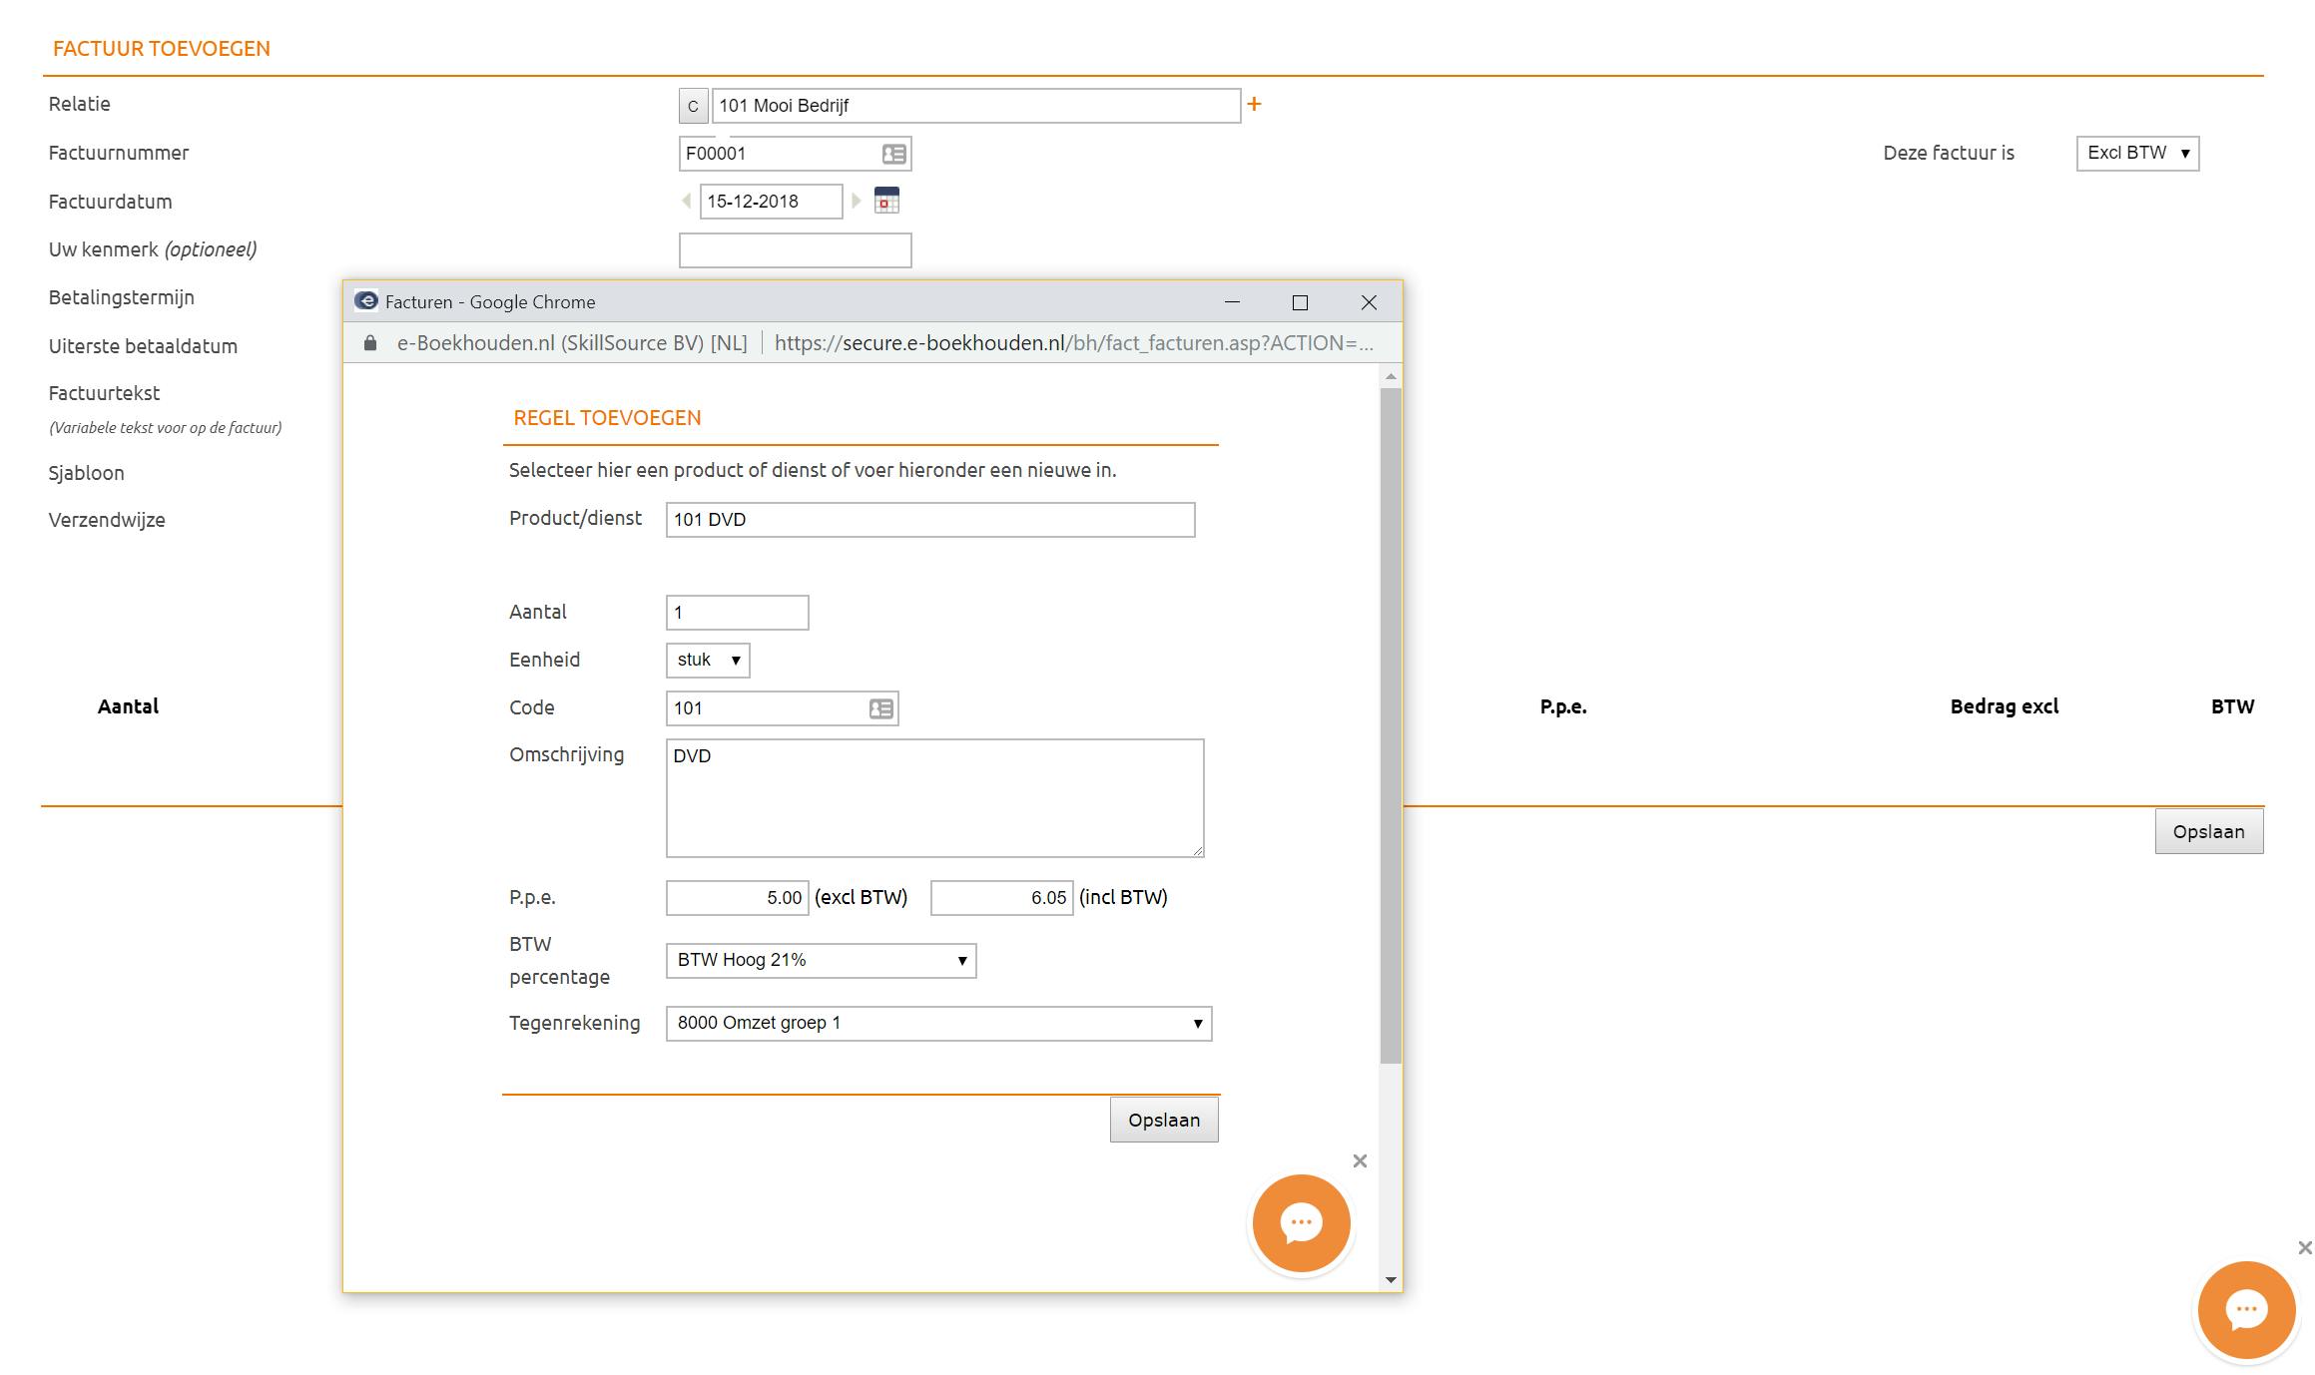The width and height of the screenshot is (2315, 1375).
Task: Go to previous invoice date arrow
Action: (686, 201)
